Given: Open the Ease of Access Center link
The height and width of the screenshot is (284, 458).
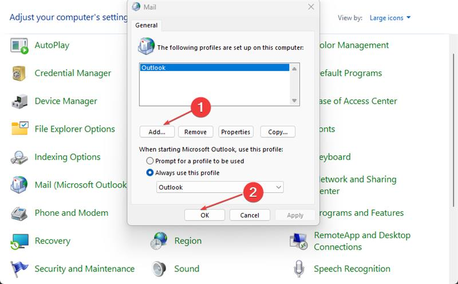Looking at the screenshot, I should click(x=358, y=101).
